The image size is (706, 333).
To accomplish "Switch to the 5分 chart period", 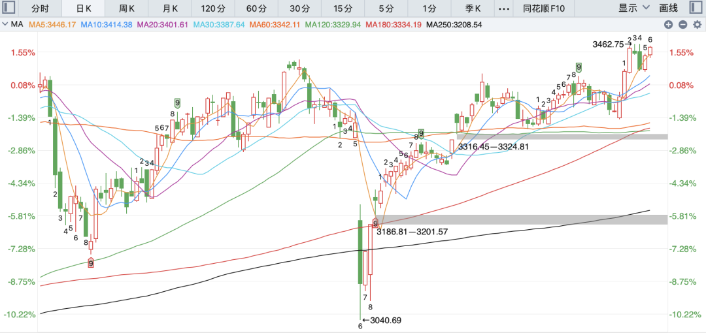I will [386, 8].
